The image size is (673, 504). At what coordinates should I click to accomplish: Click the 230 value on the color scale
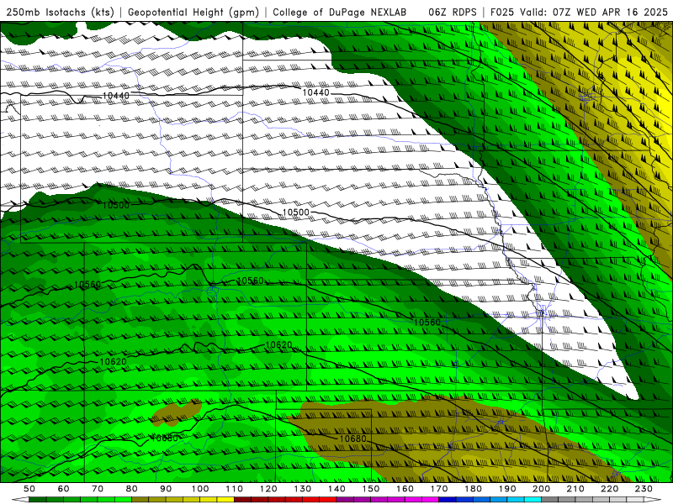coord(644,489)
